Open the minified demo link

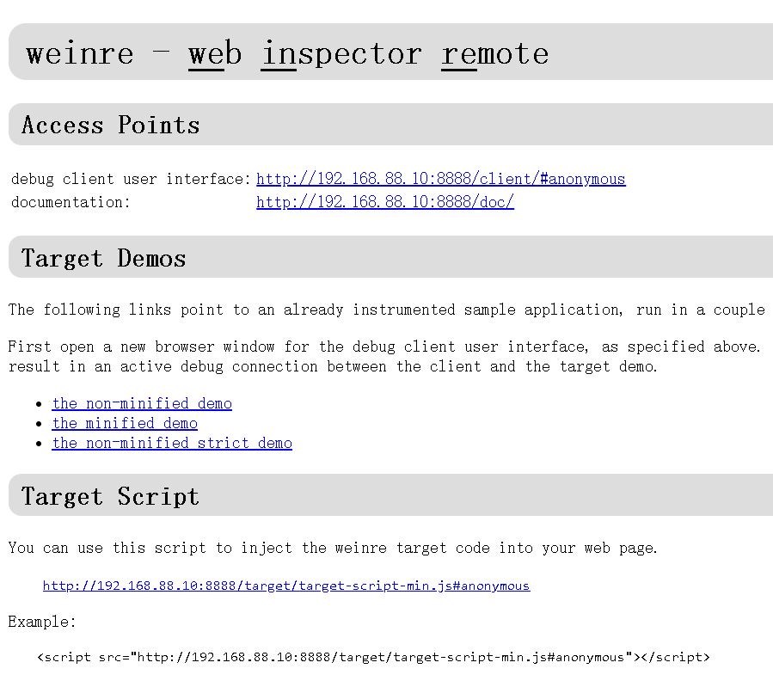pos(125,423)
